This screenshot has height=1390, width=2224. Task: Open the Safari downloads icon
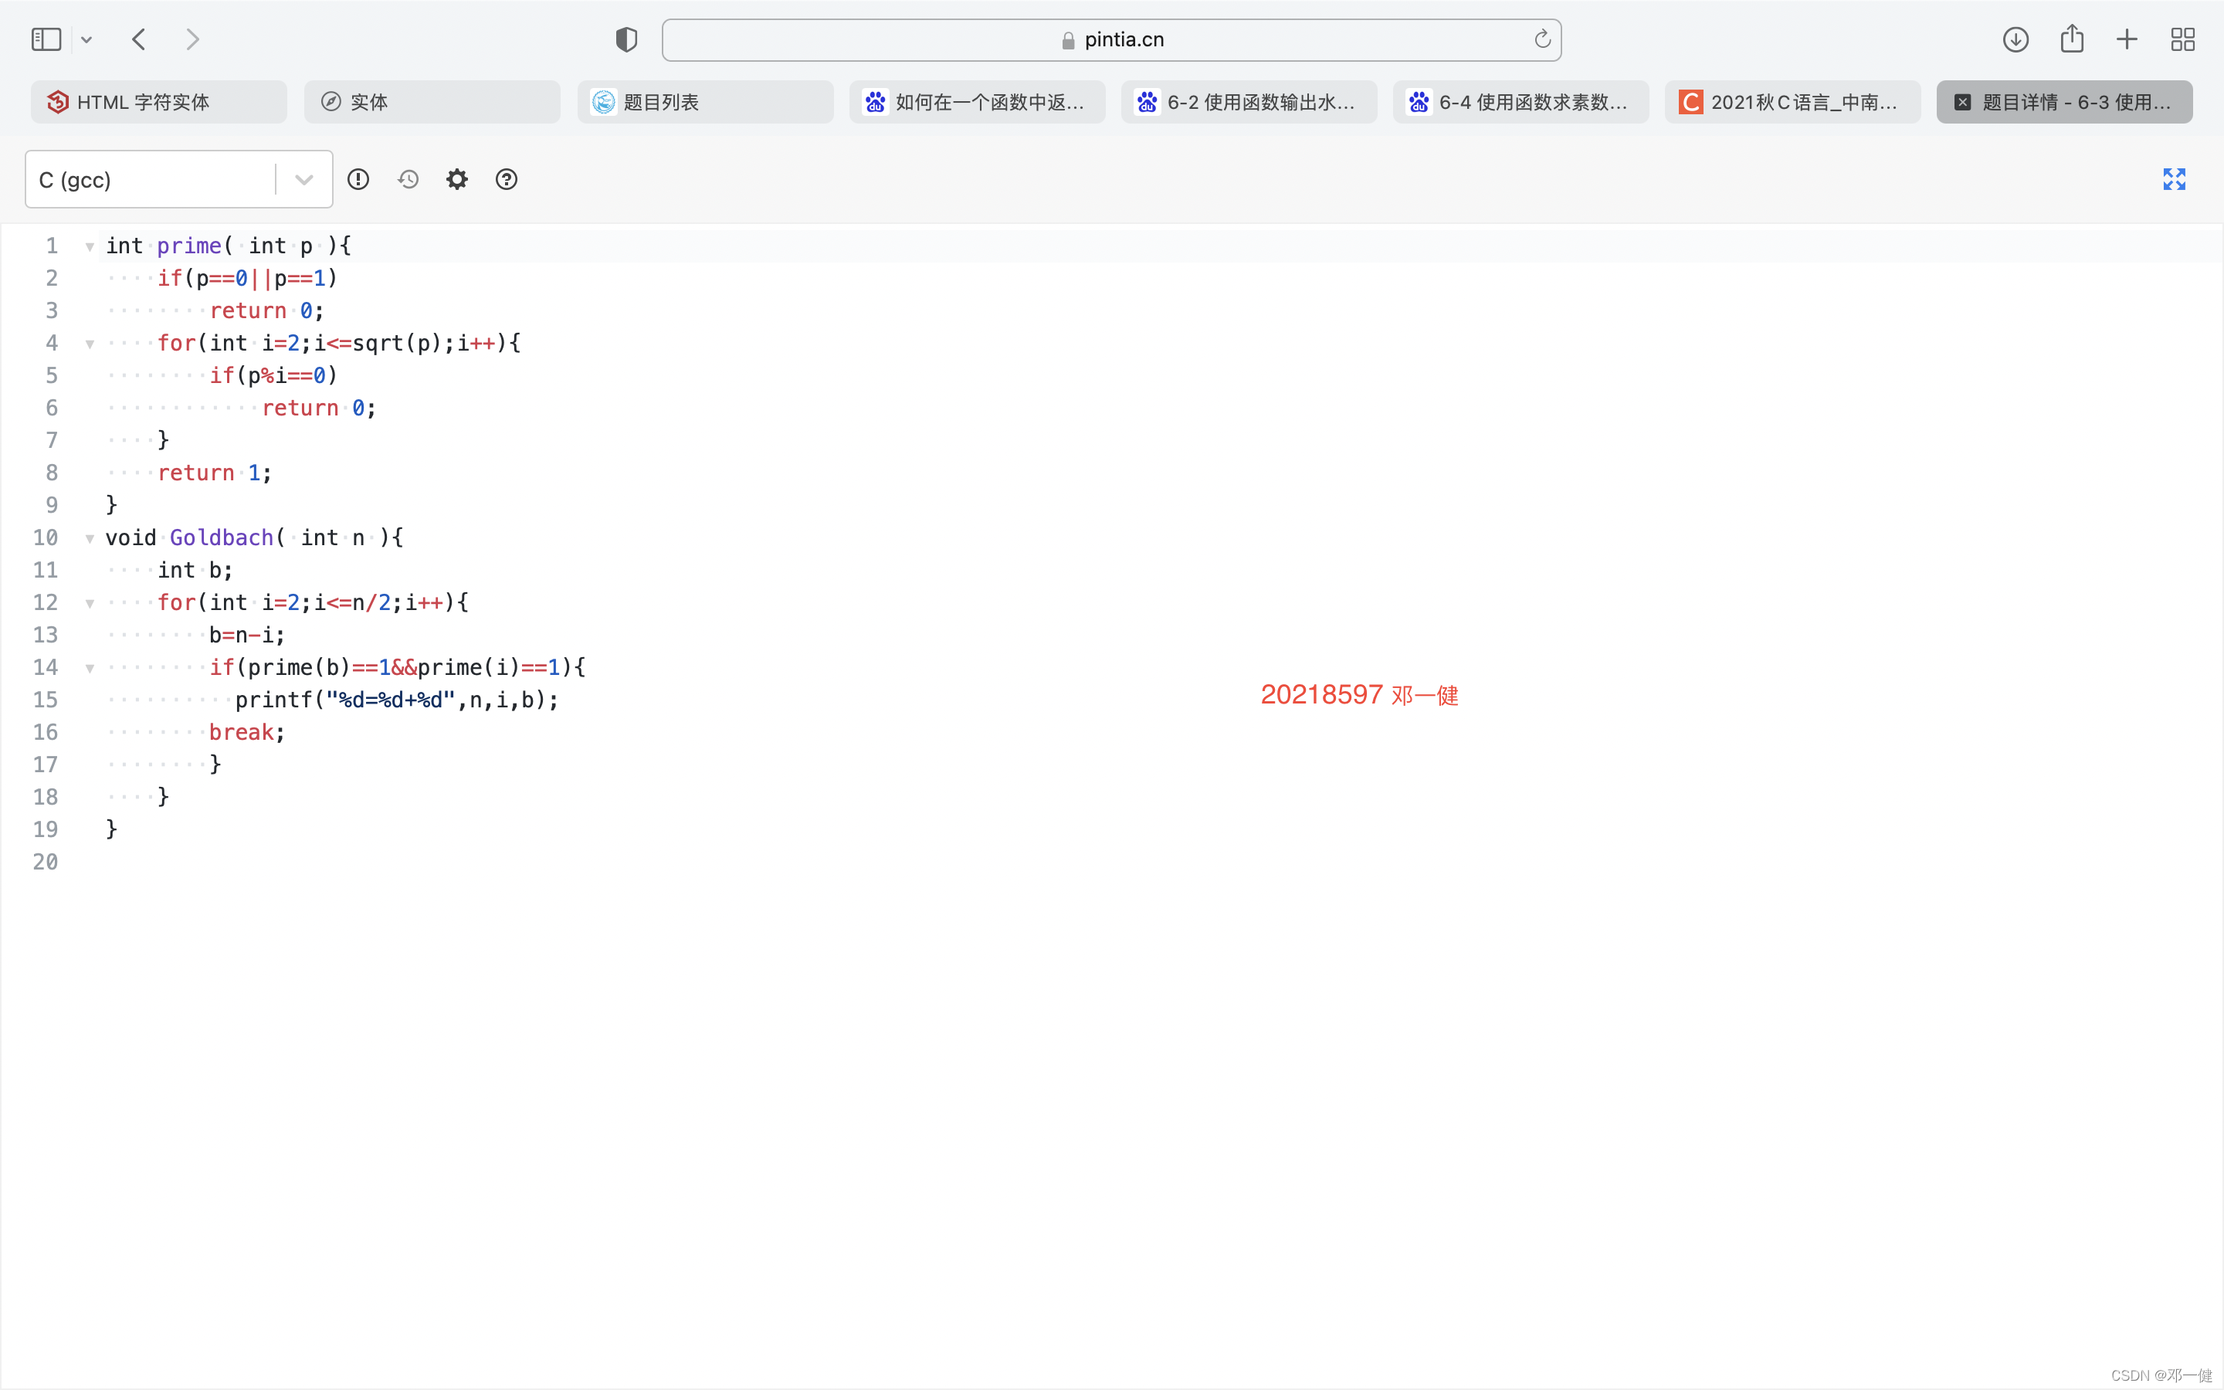2015,39
